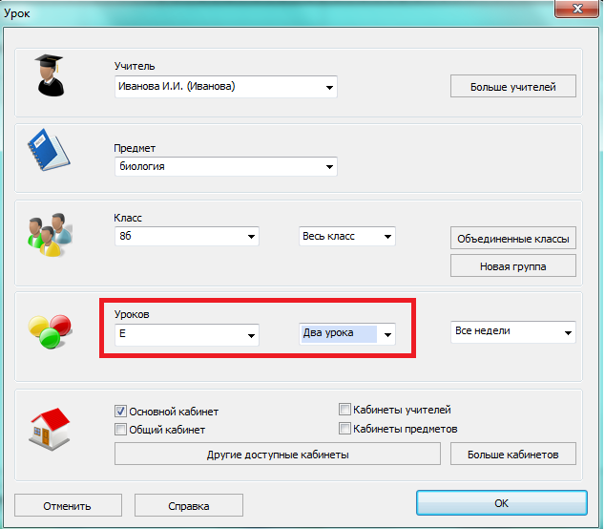Click the class students group icon
The width and height of the screenshot is (605, 529).
45,235
